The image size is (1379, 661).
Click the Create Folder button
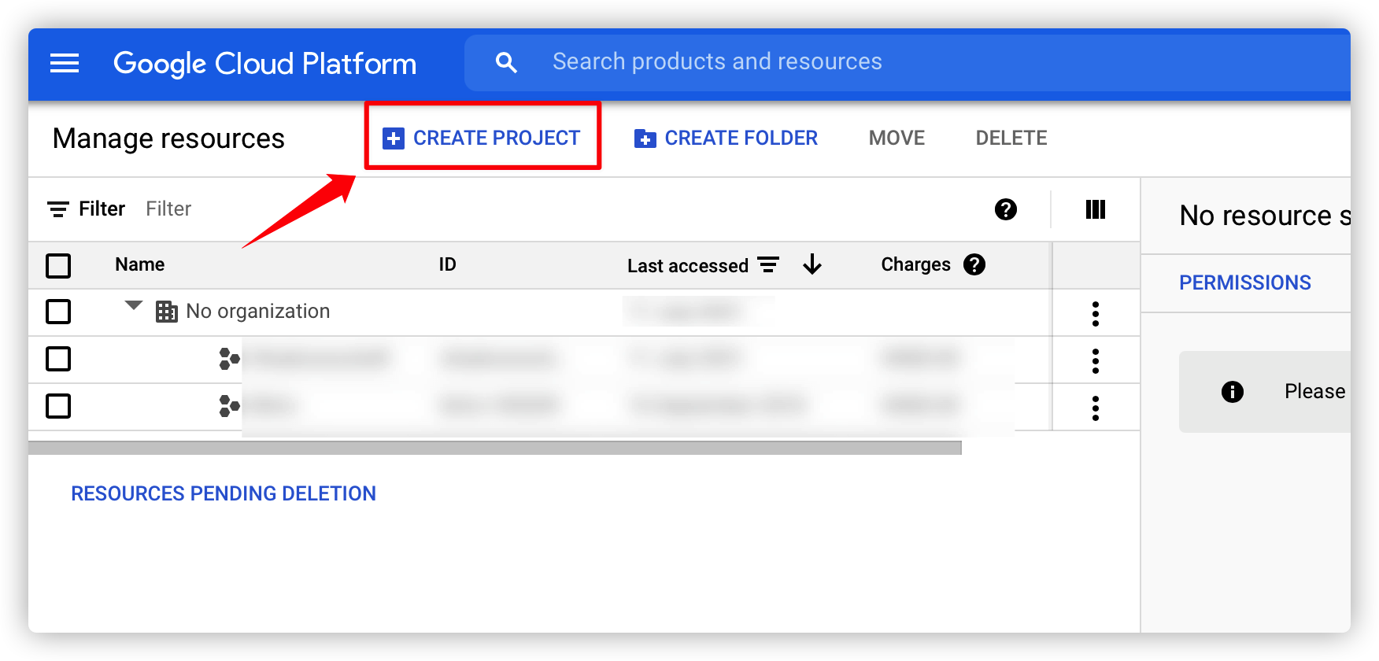(x=726, y=138)
